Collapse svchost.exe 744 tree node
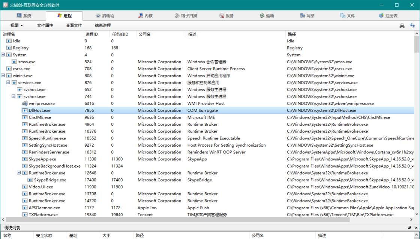The height and width of the screenshot is (239, 420). pos(13,96)
